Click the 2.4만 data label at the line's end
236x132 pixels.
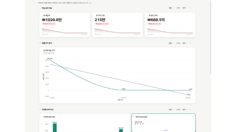coord(191,89)
